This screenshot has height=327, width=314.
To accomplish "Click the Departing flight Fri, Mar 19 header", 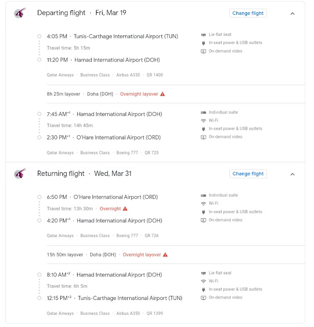I will [82, 13].
